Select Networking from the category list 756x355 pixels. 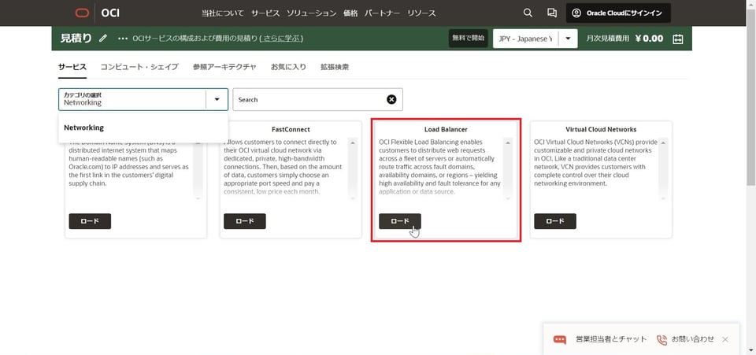tap(84, 128)
